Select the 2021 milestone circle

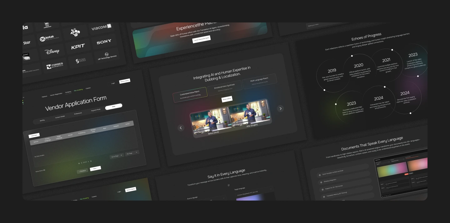pos(386,65)
